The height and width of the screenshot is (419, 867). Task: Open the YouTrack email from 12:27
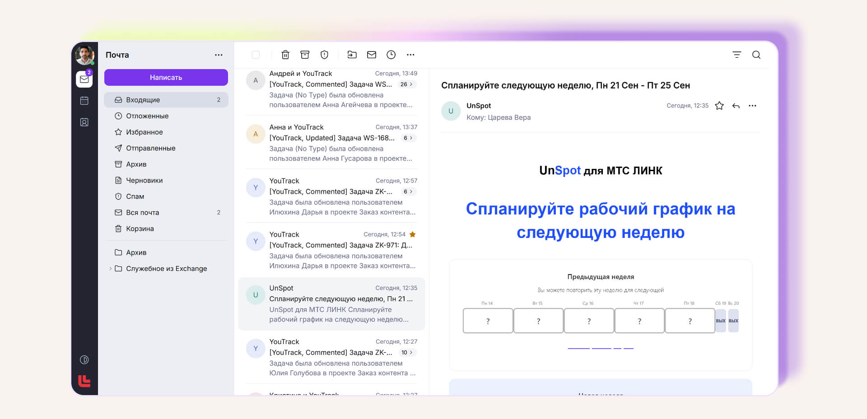pos(331,358)
